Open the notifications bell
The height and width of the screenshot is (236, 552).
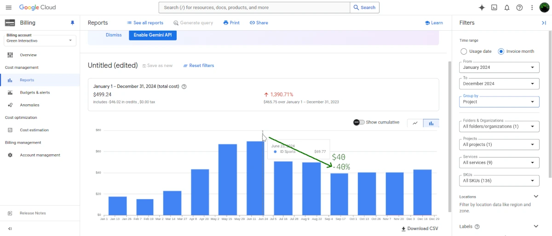(x=507, y=7)
